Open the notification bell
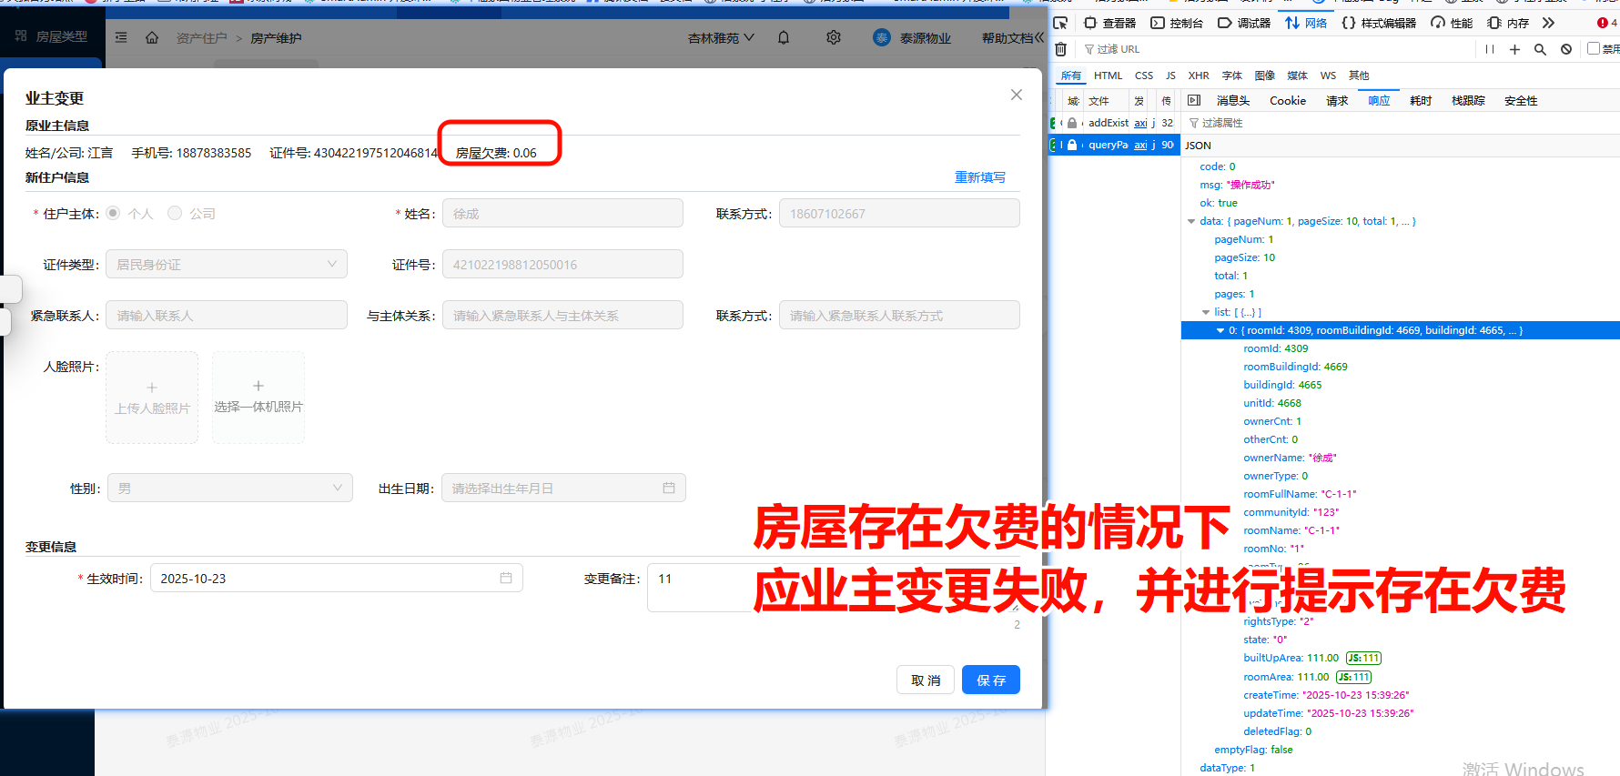 (x=784, y=38)
